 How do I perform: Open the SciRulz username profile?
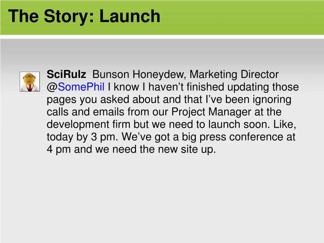coord(66,74)
